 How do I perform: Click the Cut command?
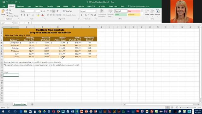9,10
